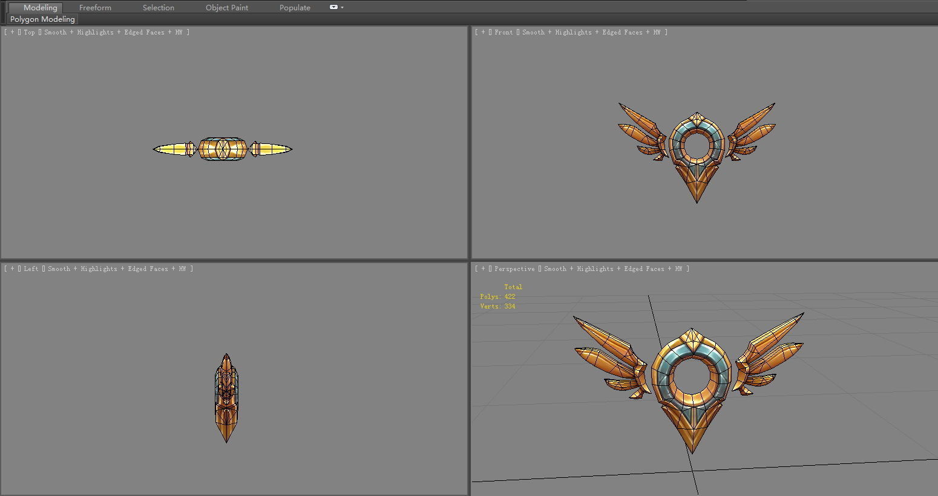Click the Perspective viewport view name label

[x=514, y=269]
